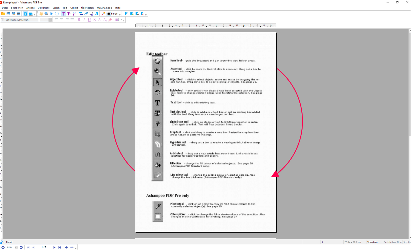Screen dimensions: 411x250
Task: Toggle fit page width view
Action: pos(31,14)
